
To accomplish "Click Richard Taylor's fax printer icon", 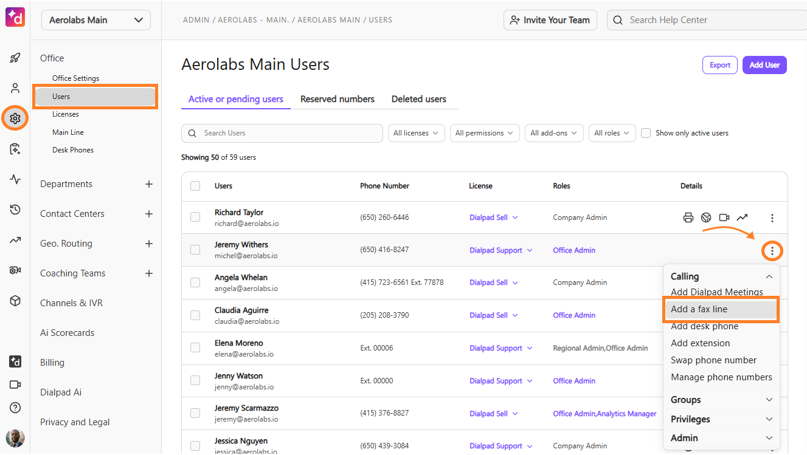I will 688,217.
